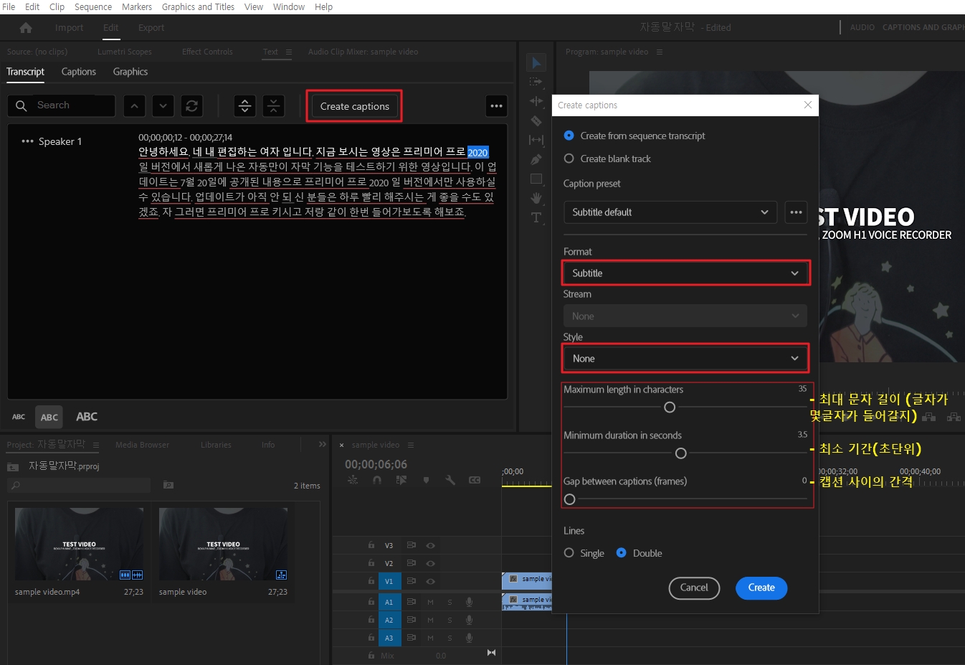Open the Format dropdown showing Subtitle
The image size is (965, 665).
[x=685, y=273]
